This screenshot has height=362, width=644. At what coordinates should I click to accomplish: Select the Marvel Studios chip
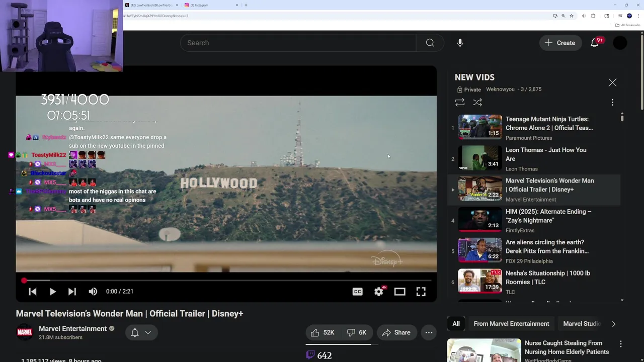(581, 324)
